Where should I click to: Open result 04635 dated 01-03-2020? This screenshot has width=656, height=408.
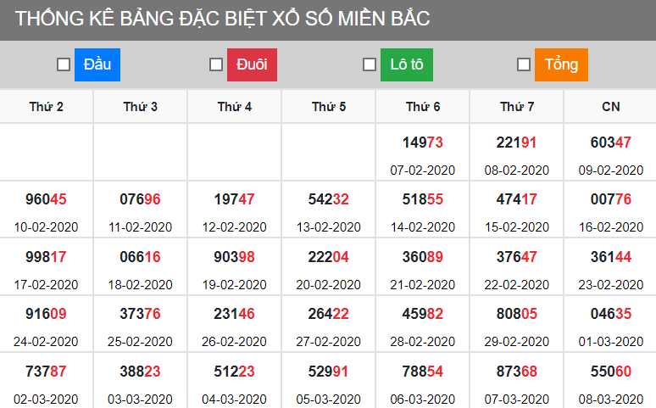coord(611,314)
